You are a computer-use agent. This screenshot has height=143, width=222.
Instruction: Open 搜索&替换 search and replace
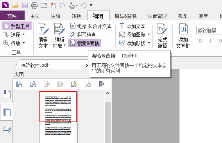pos(85,43)
